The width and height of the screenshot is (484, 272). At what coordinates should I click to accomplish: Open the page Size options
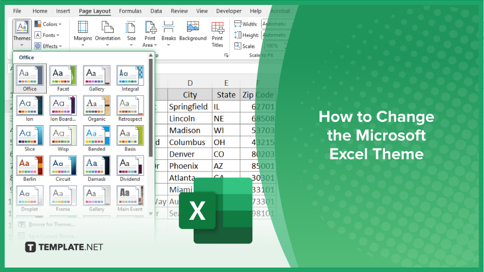131,34
